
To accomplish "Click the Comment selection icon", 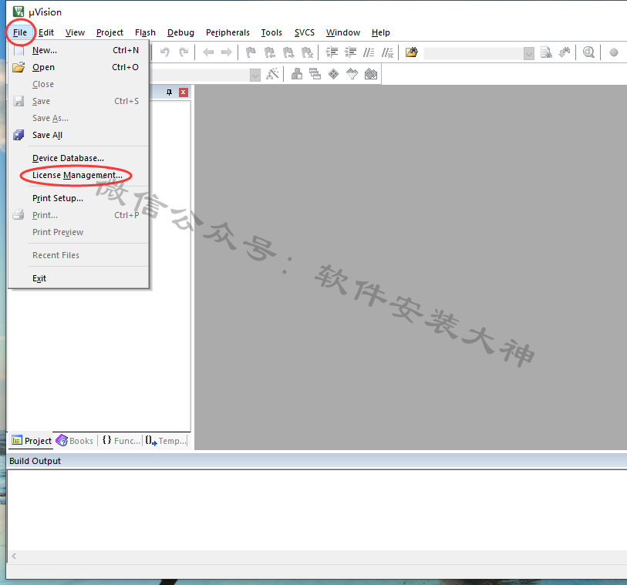I will click(369, 52).
